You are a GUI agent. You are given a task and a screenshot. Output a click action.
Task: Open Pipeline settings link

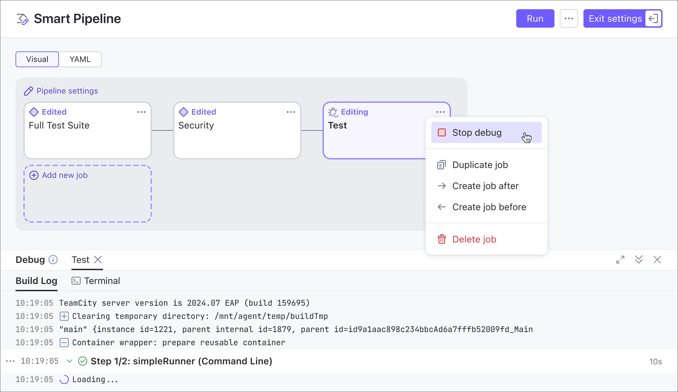coord(67,91)
